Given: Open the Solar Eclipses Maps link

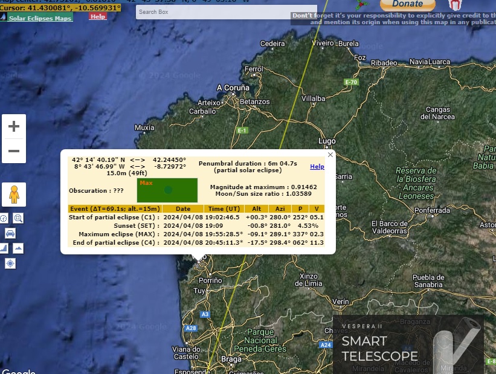Looking at the screenshot, I should [x=40, y=18].
